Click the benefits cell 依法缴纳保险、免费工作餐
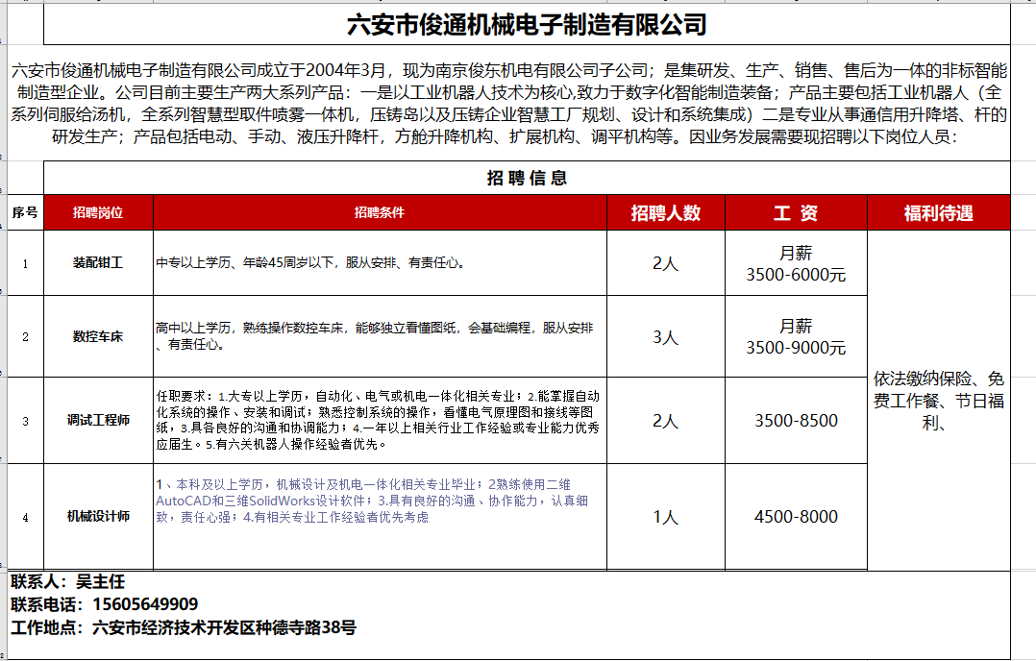This screenshot has height=661, width=1036. (939, 401)
